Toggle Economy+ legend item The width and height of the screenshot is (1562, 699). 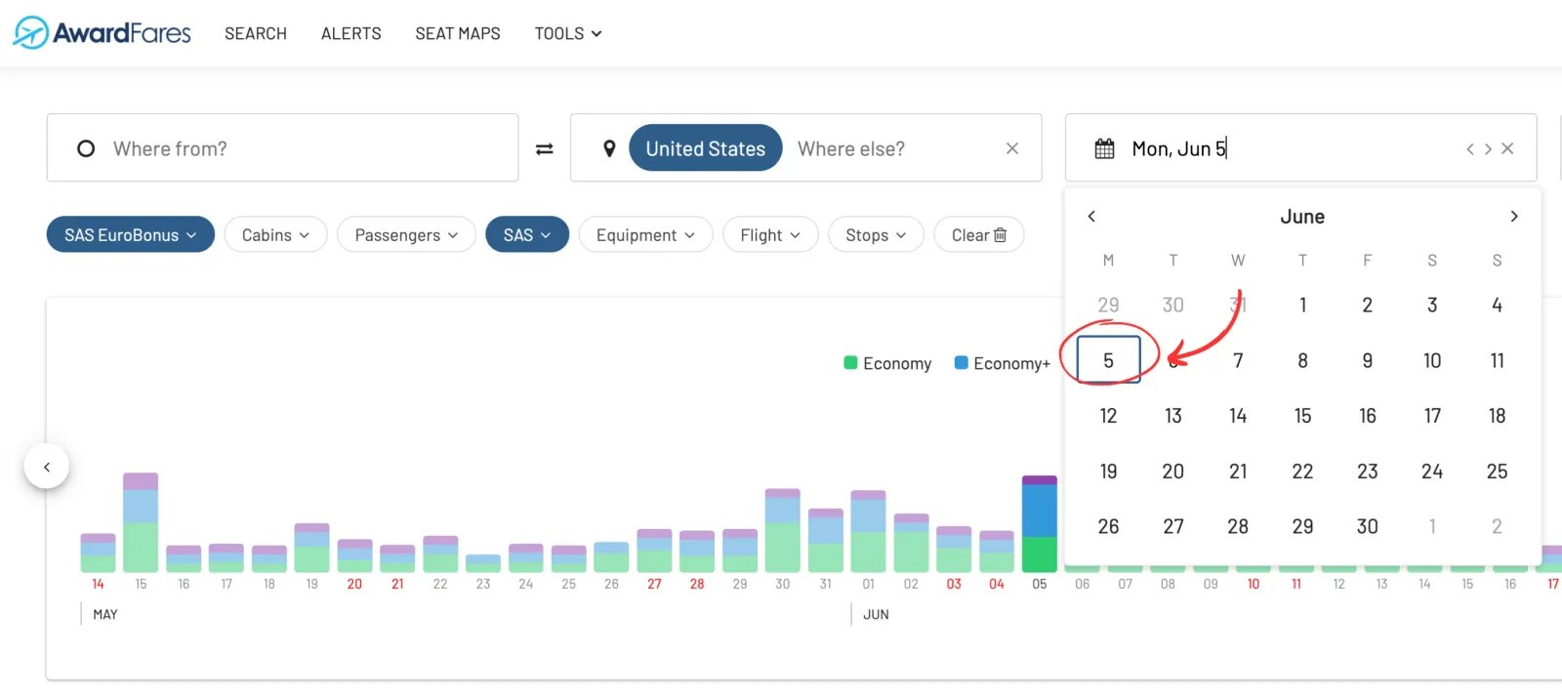tap(1002, 363)
